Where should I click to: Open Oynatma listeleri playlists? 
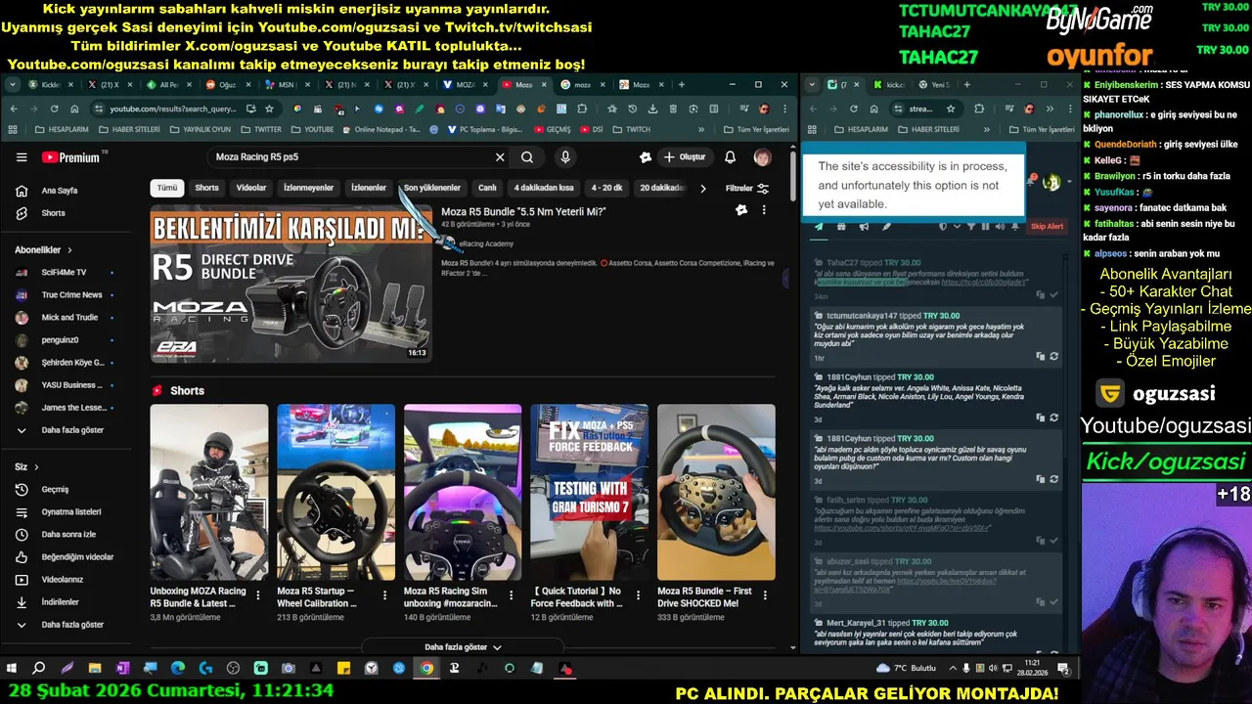click(x=70, y=511)
